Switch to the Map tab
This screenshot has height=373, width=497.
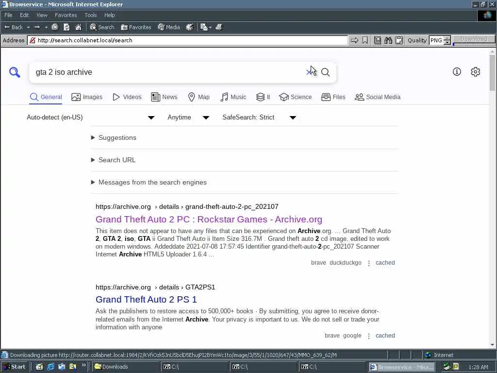pos(199,97)
